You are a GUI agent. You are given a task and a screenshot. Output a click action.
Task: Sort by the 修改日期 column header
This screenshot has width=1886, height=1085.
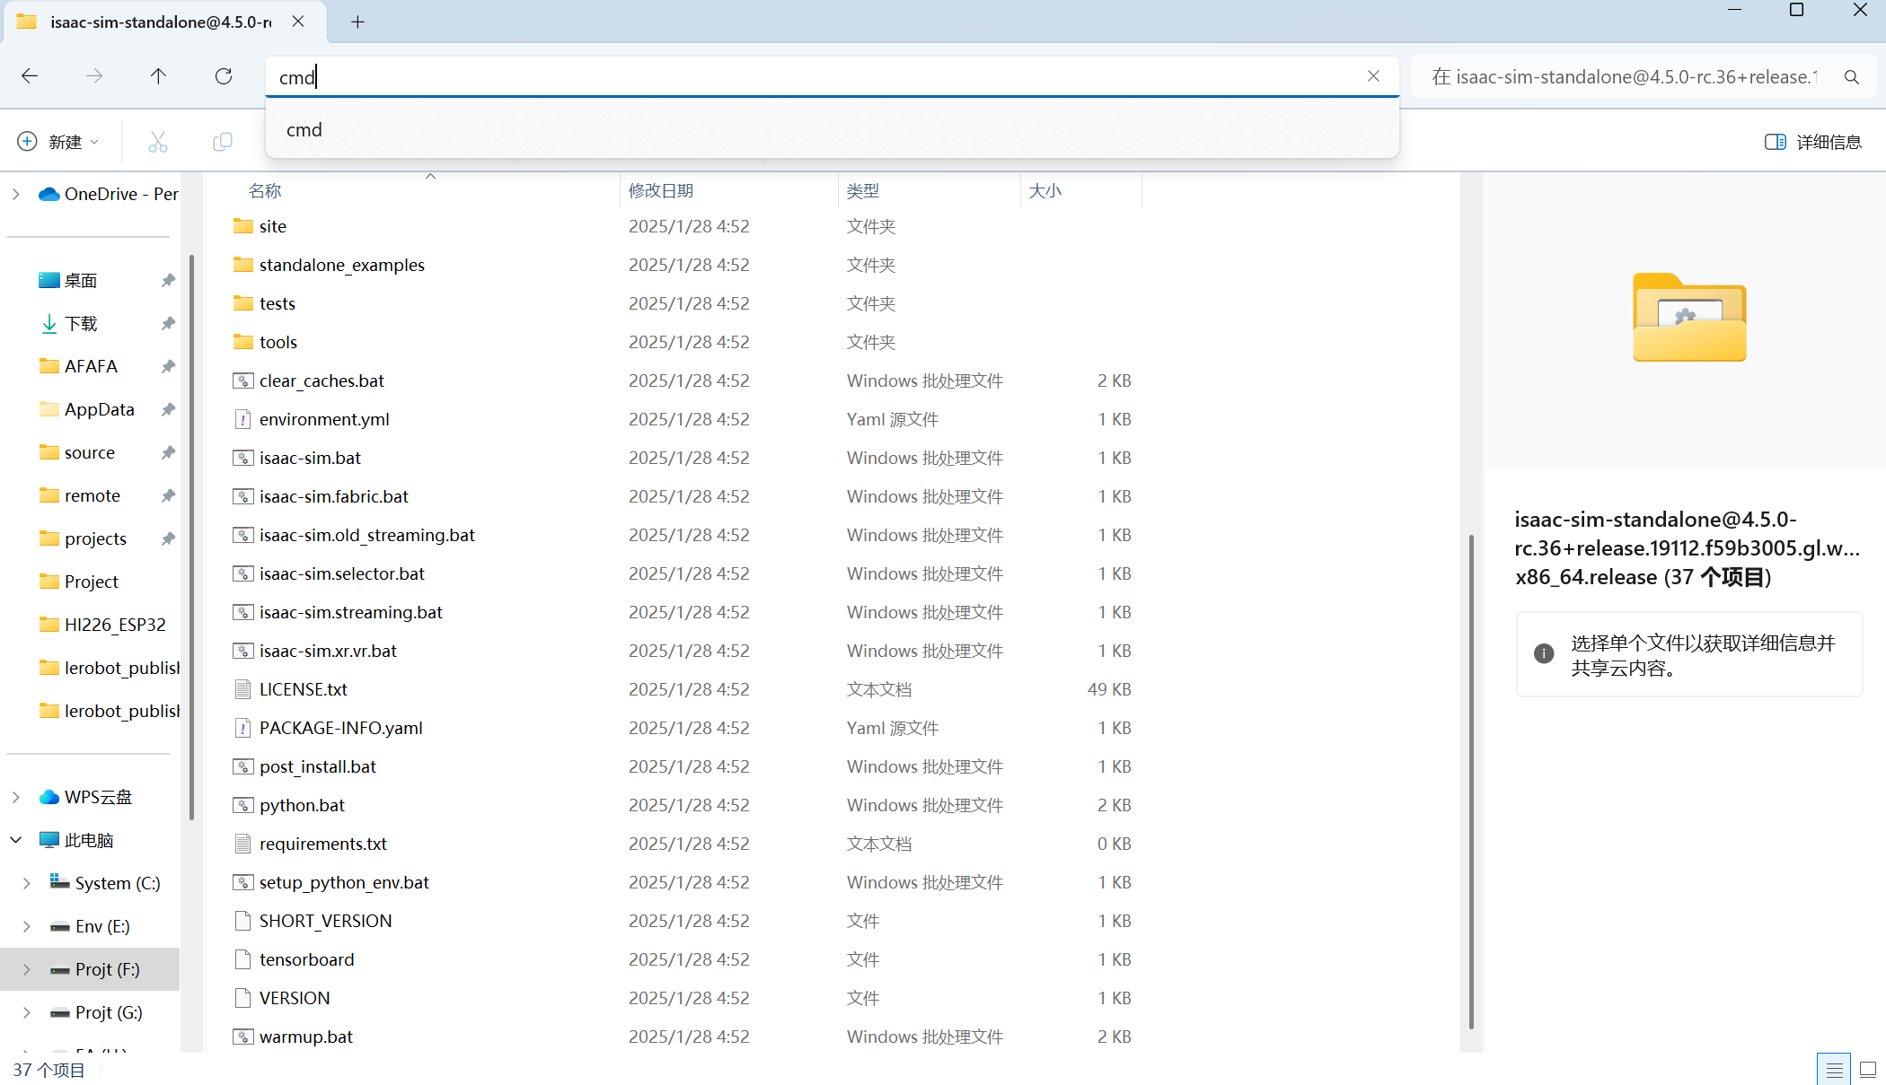tap(660, 190)
